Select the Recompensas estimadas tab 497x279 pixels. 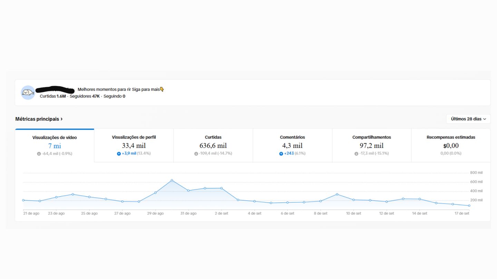click(x=451, y=145)
